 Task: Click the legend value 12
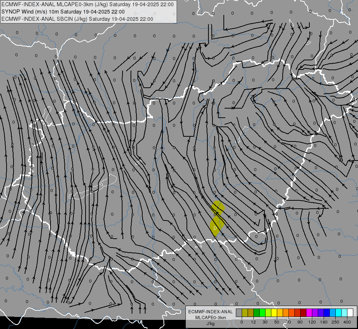253,322
